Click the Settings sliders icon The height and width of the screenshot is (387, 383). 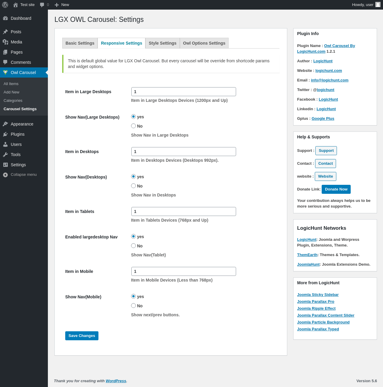pyautogui.click(x=5, y=165)
